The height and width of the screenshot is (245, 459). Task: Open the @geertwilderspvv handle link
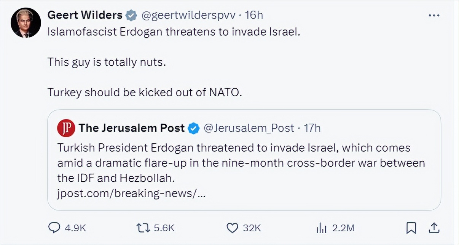coord(188,15)
